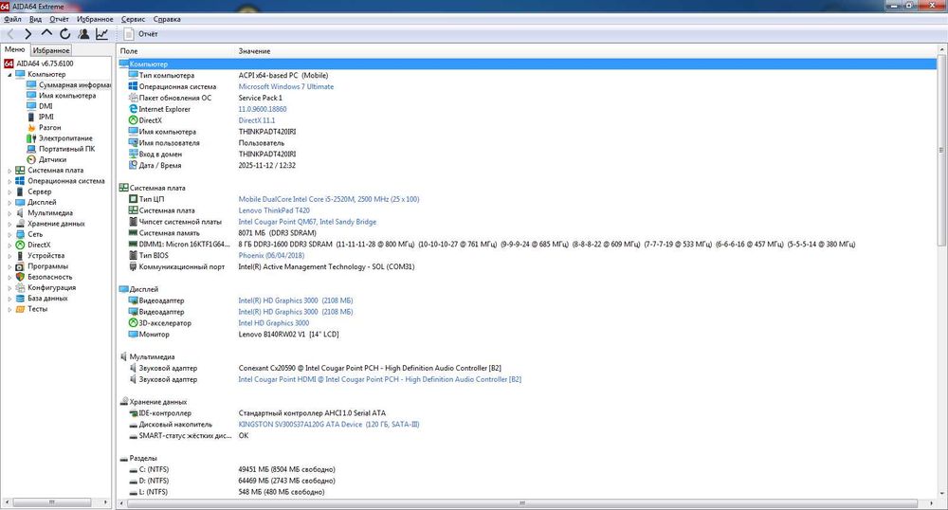Open DMI item in the tree
This screenshot has height=510, width=948.
click(x=46, y=106)
